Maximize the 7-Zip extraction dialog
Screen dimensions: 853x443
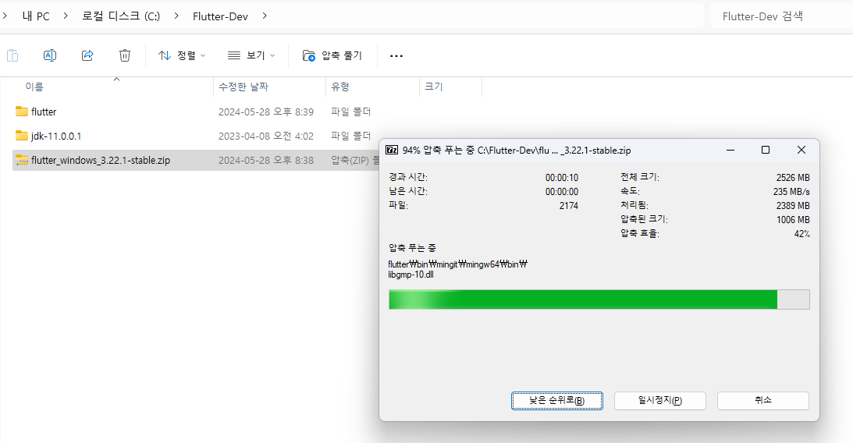tap(766, 150)
